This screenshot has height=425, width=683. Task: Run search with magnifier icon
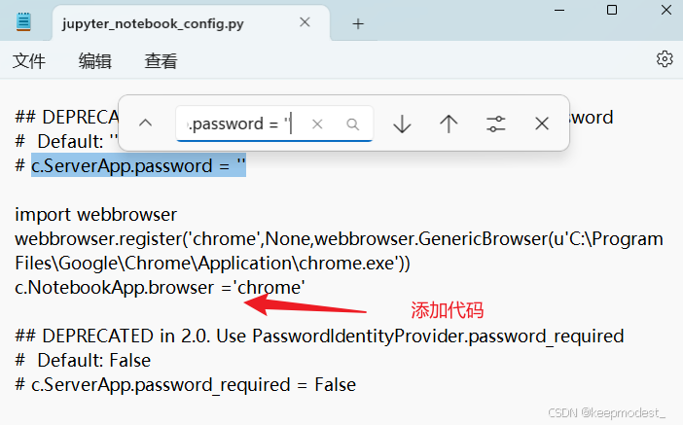coord(352,124)
